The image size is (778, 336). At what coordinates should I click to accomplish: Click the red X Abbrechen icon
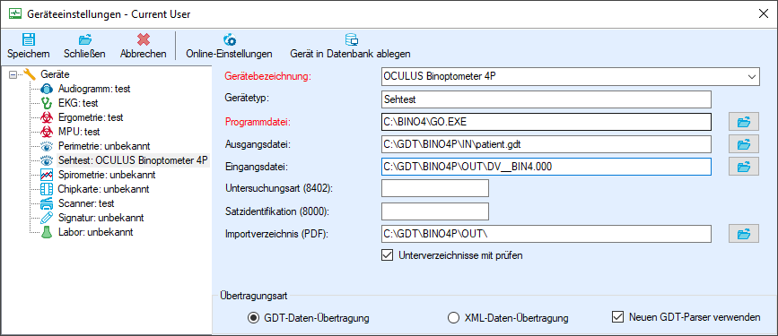[x=144, y=39]
